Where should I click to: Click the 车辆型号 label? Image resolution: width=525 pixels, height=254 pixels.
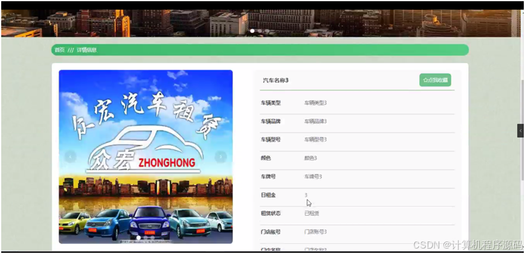point(271,140)
